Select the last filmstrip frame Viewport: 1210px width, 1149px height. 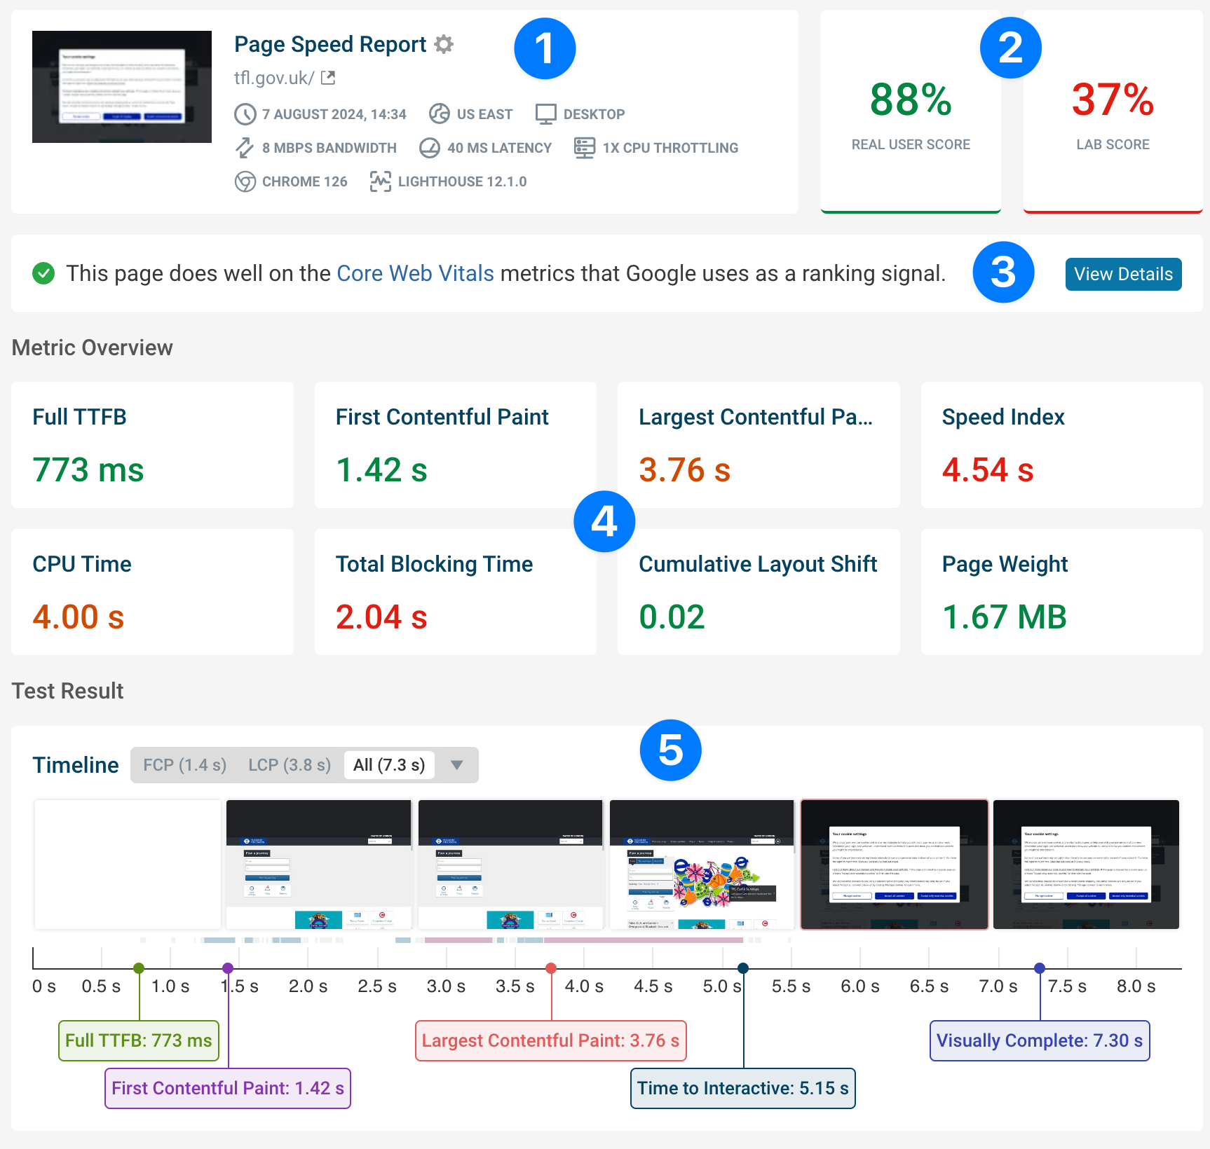pyautogui.click(x=1087, y=865)
